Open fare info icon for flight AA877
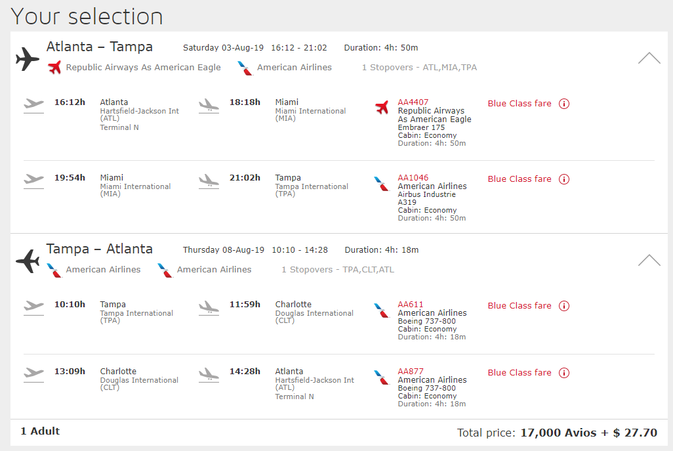The height and width of the screenshot is (451, 673). point(564,373)
